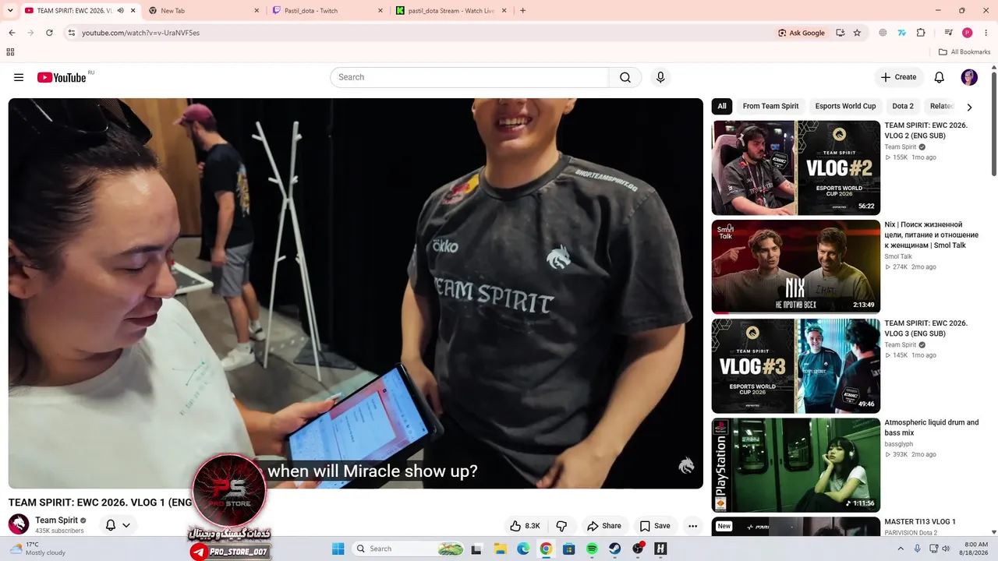Open a new browser tab
Viewport: 998px width, 561px height.
point(522,11)
